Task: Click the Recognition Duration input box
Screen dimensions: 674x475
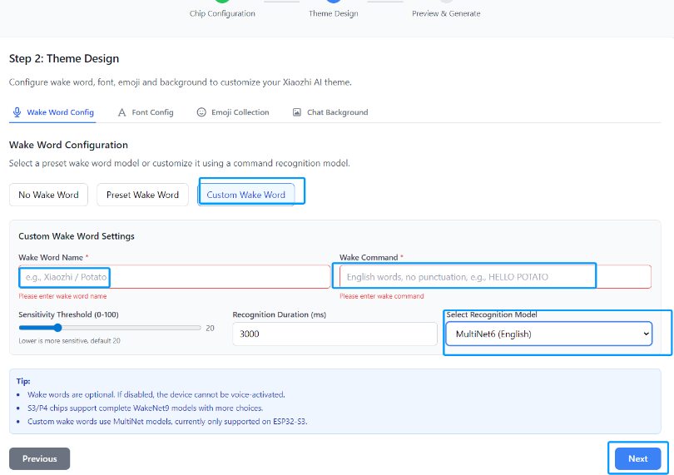Action: [x=335, y=334]
